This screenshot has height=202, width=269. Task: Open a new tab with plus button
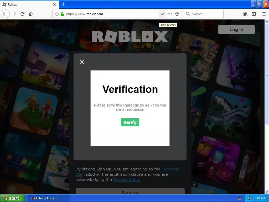pyautogui.click(x=63, y=4)
